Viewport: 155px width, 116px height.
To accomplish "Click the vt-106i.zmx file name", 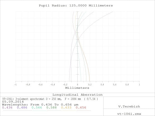I will tap(129, 114).
